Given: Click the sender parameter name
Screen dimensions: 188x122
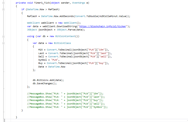Looking at the screenshot, I should (x=65, y=3).
